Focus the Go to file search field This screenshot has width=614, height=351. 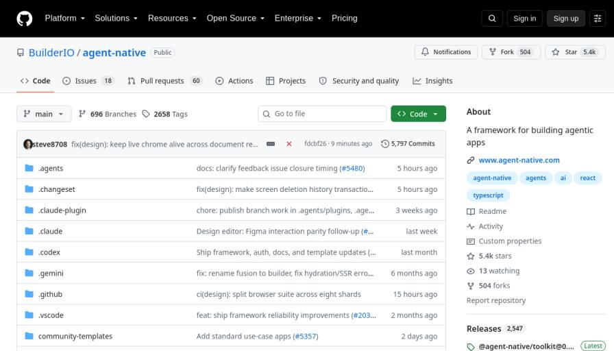tap(322, 114)
